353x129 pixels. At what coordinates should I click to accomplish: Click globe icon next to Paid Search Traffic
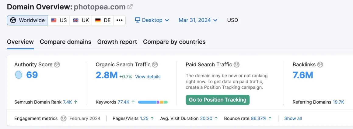236,65
